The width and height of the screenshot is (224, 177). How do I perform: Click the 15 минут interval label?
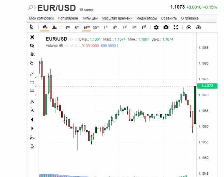click(x=87, y=10)
